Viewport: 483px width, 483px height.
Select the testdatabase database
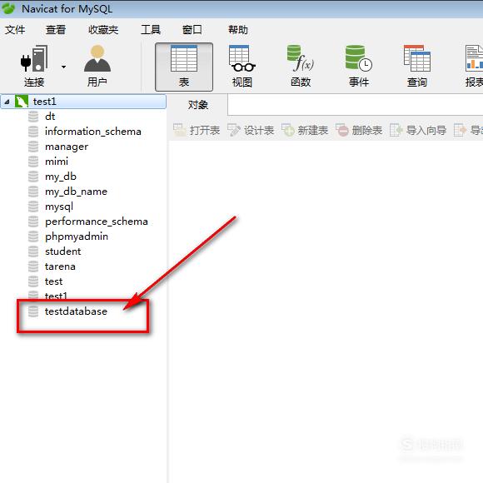76,311
